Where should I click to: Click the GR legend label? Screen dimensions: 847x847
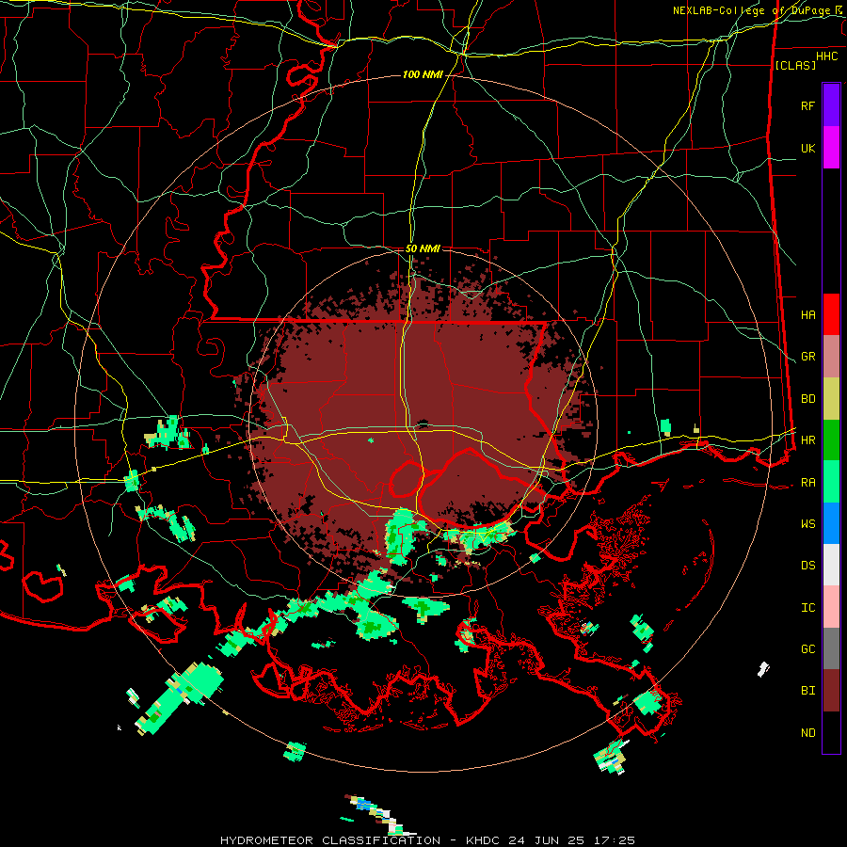tap(807, 357)
